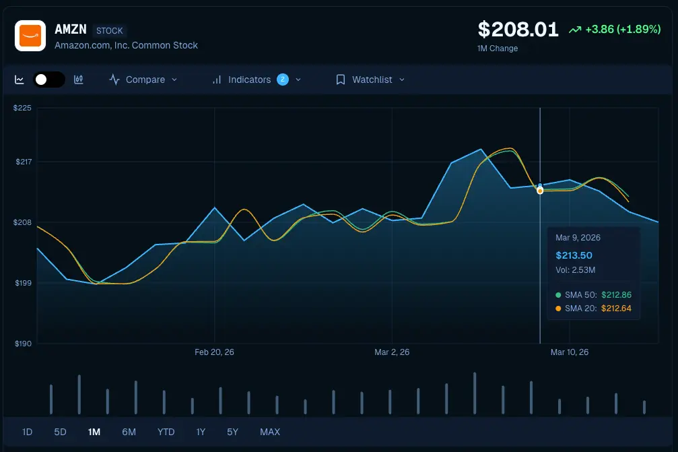This screenshot has width=678, height=452.
Task: Click the $190 price axis label
Action: (x=24, y=344)
